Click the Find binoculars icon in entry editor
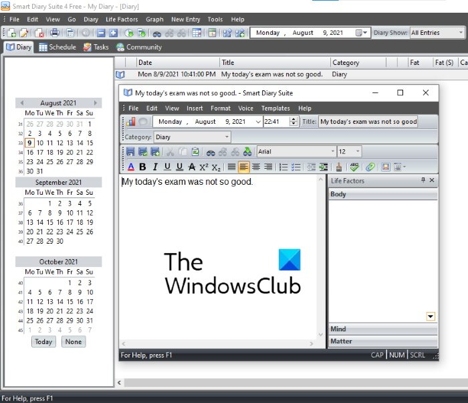The image size is (468, 403). (211, 153)
